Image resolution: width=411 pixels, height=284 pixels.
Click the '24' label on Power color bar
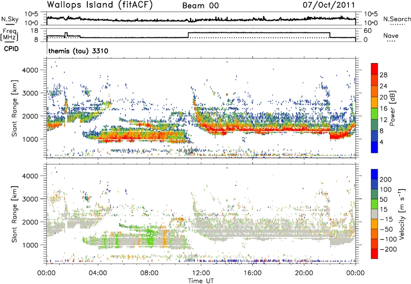(383, 86)
